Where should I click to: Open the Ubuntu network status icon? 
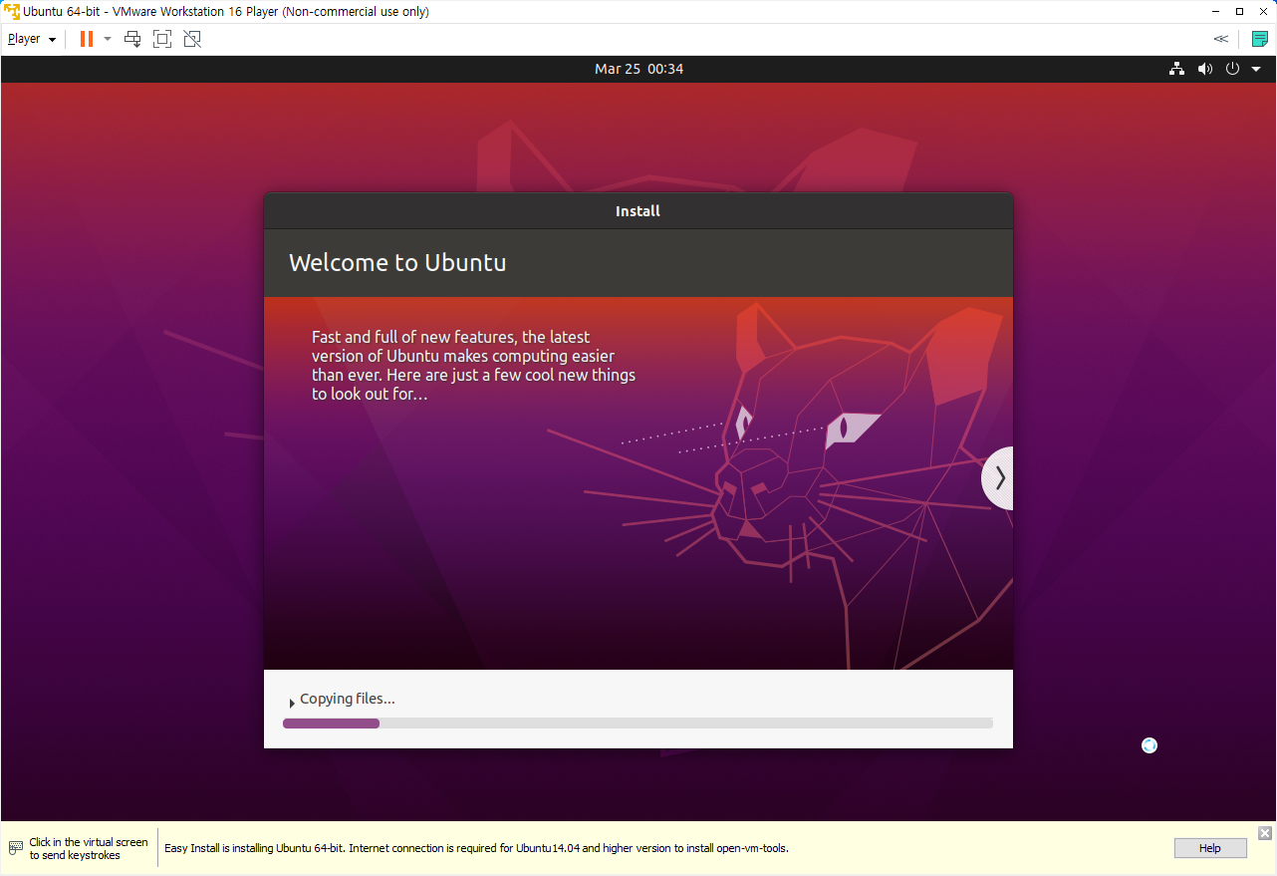click(x=1176, y=69)
